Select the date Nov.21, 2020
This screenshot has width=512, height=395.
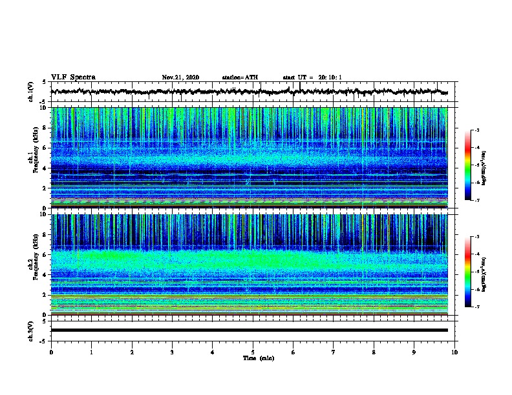click(180, 77)
